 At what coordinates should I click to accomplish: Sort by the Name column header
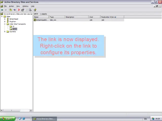pos(41,17)
